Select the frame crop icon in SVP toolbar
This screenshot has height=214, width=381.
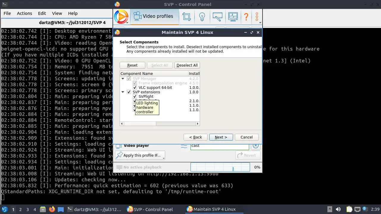click(x=187, y=16)
